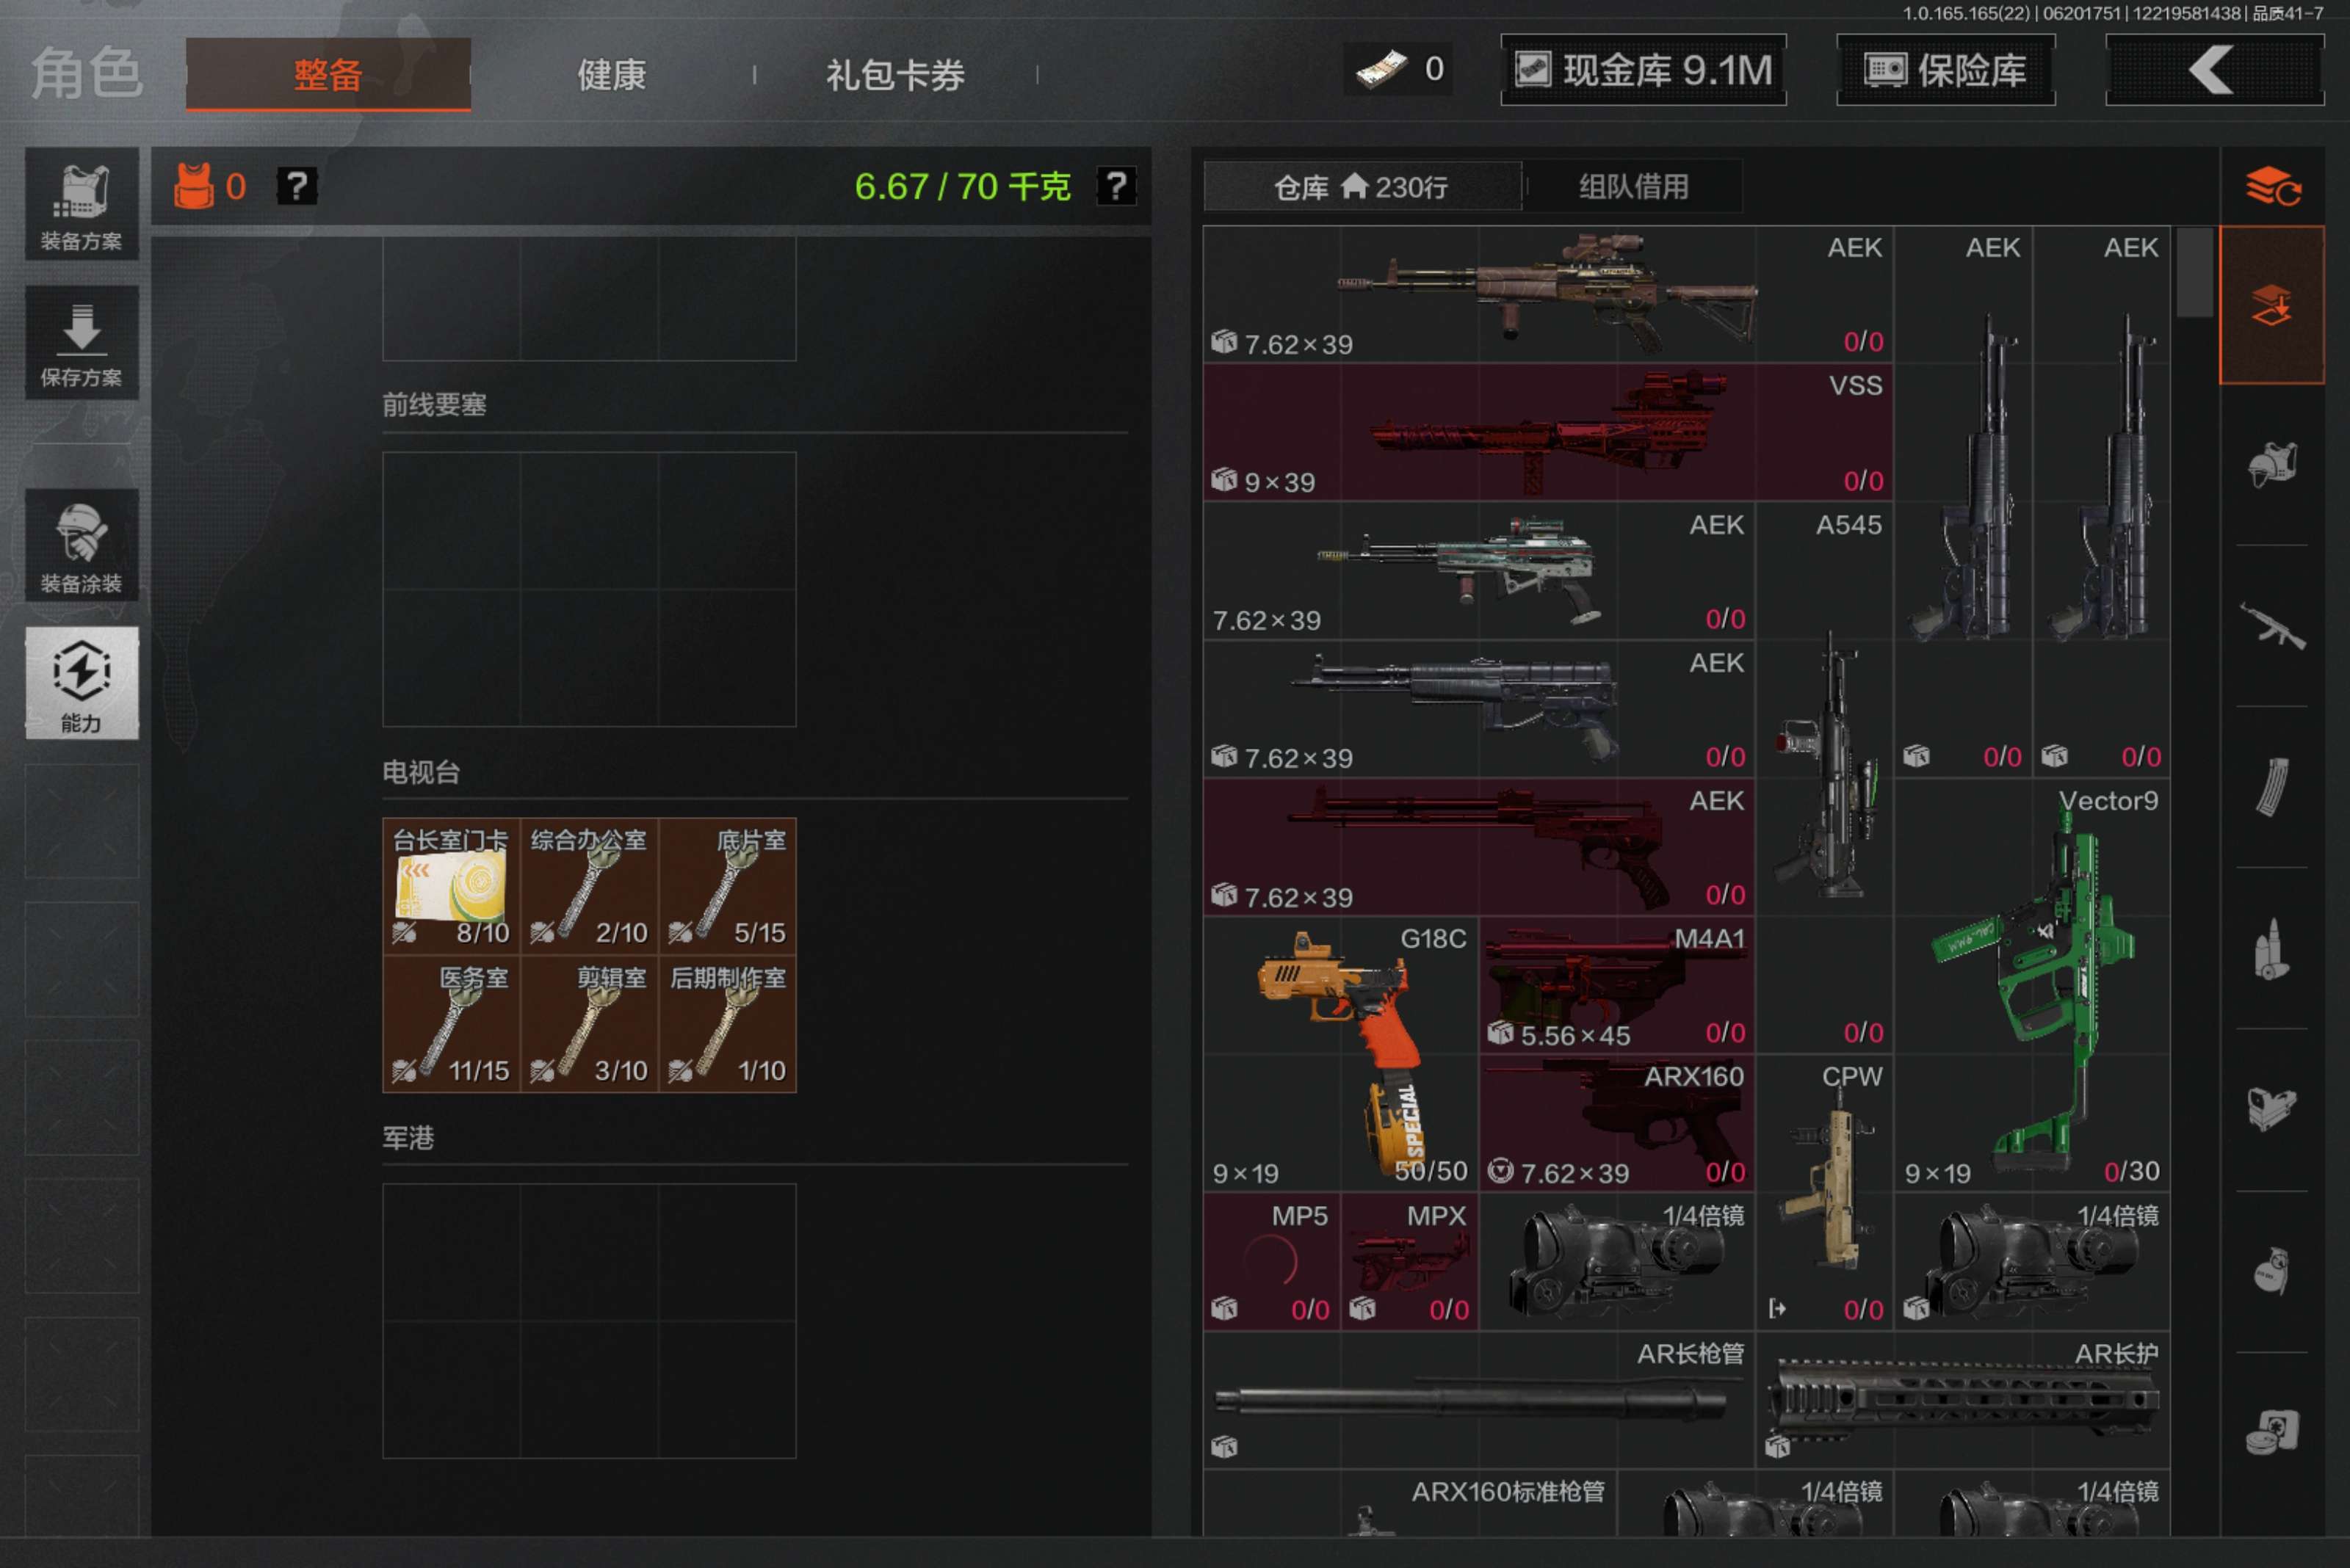Image resolution: width=2350 pixels, height=1568 pixels.
Task: Select the 台长室门卡 keycard
Action: (x=451, y=886)
